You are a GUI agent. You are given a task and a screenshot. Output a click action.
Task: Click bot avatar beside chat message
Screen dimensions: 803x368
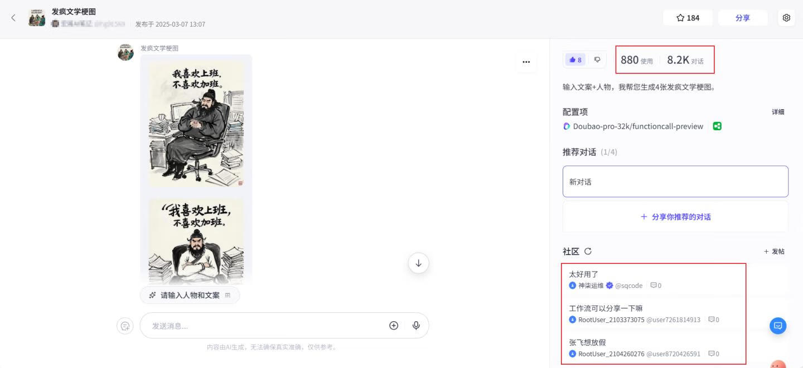[125, 52]
